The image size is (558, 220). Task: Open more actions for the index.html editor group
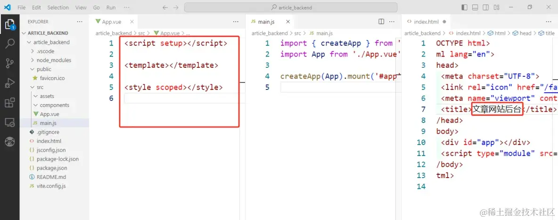tap(548, 22)
